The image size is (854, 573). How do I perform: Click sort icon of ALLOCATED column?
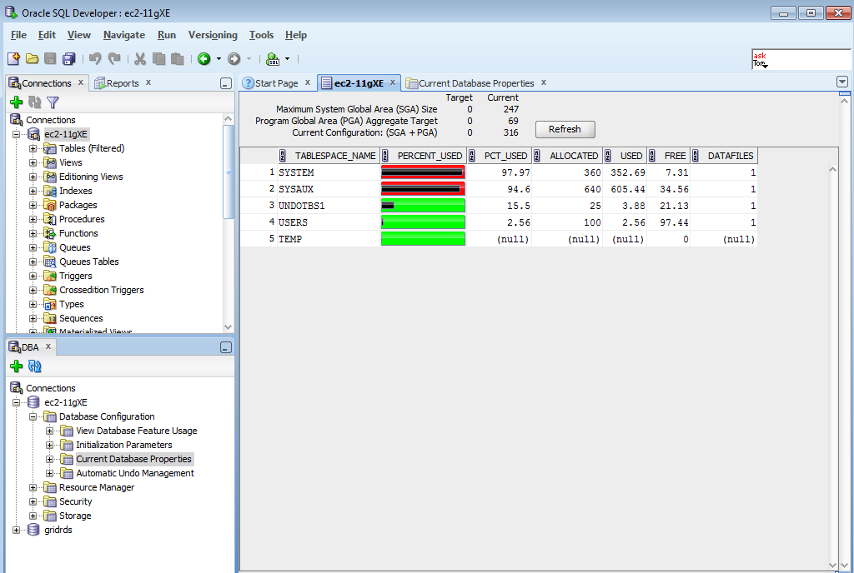tap(537, 156)
